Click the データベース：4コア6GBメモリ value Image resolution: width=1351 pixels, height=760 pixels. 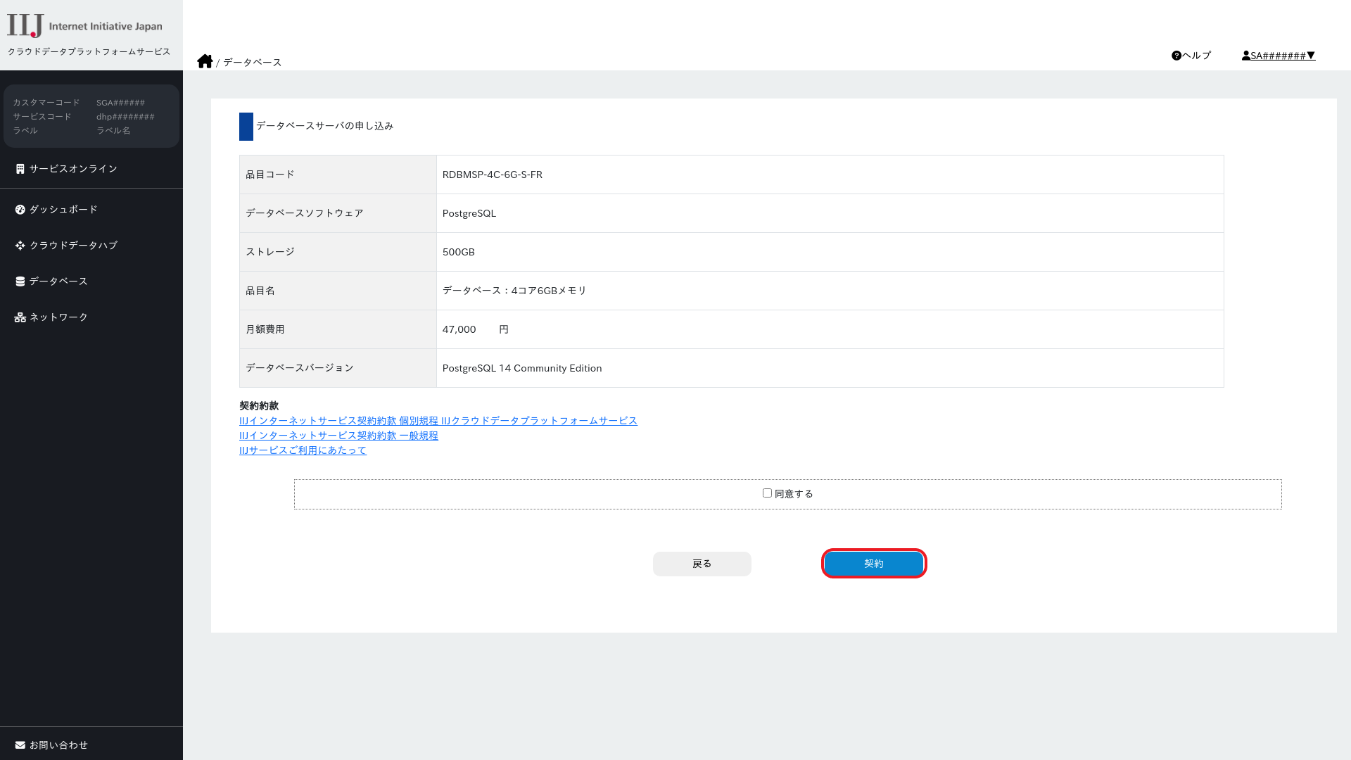pyautogui.click(x=514, y=291)
